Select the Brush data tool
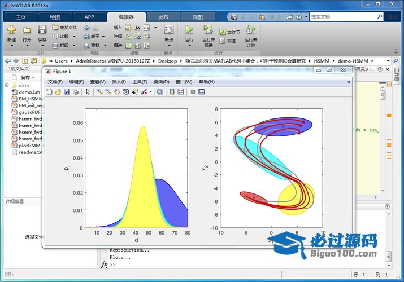The width and height of the screenshot is (404, 282). pyautogui.click(x=144, y=92)
